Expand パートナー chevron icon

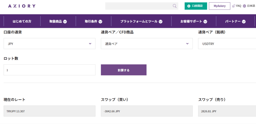pyautogui.click(x=244, y=22)
